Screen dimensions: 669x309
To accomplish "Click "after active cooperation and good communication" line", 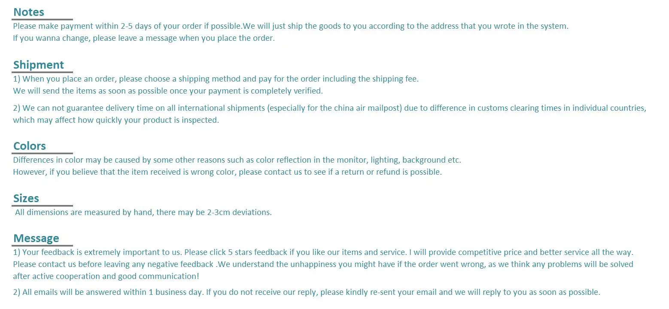I will (x=106, y=276).
